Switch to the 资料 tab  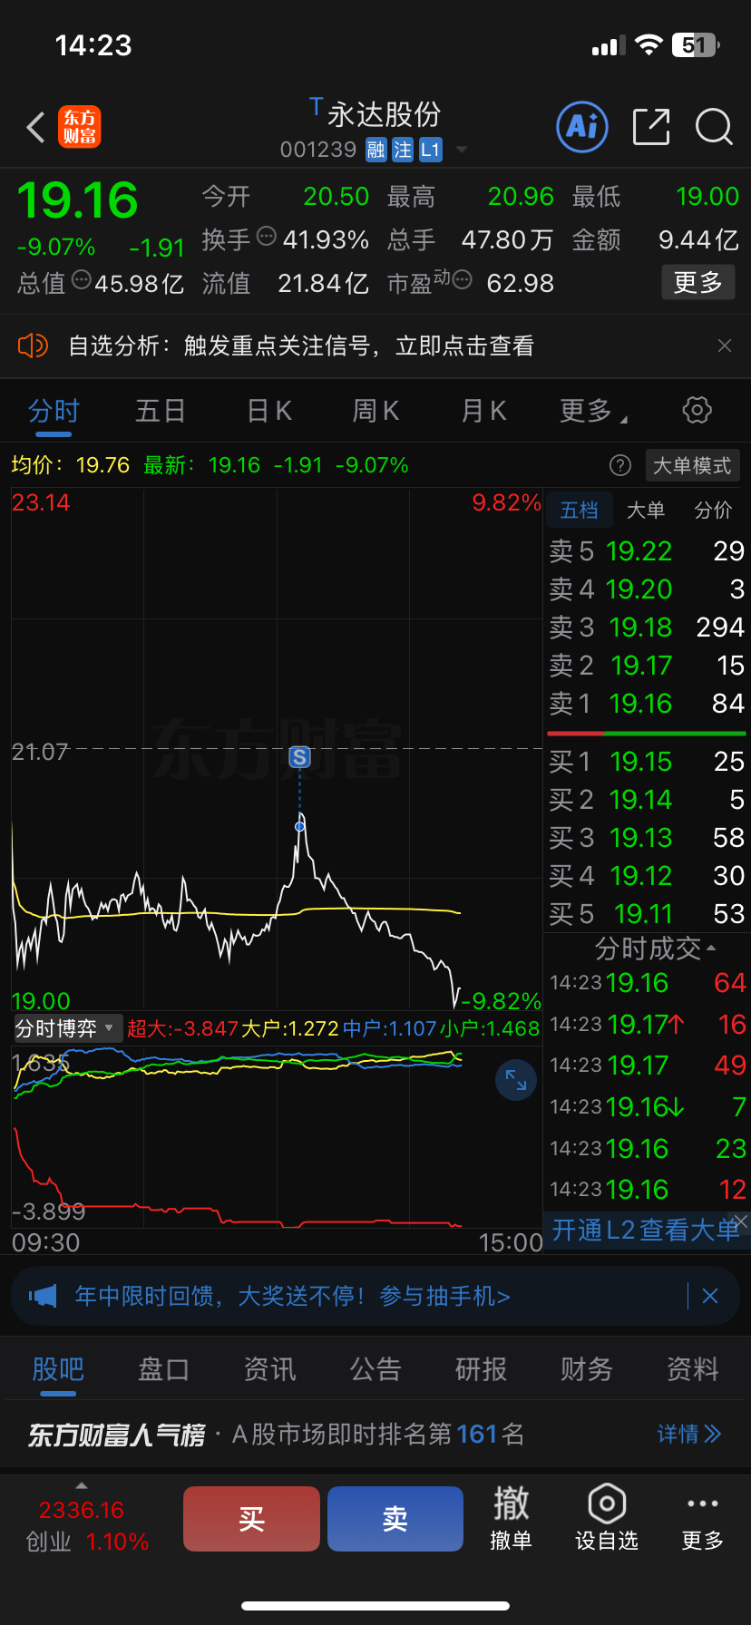[693, 1369]
